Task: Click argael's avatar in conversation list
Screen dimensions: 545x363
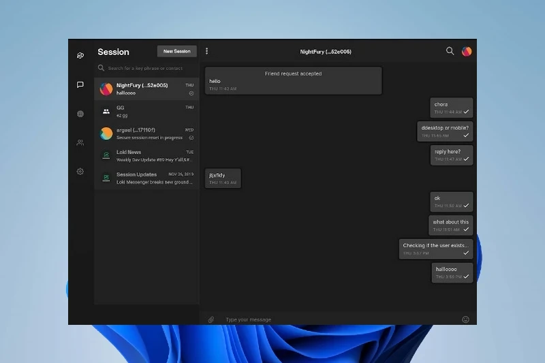Action: pos(106,133)
